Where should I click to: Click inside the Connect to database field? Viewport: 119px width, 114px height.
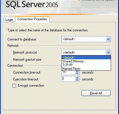(84, 39)
